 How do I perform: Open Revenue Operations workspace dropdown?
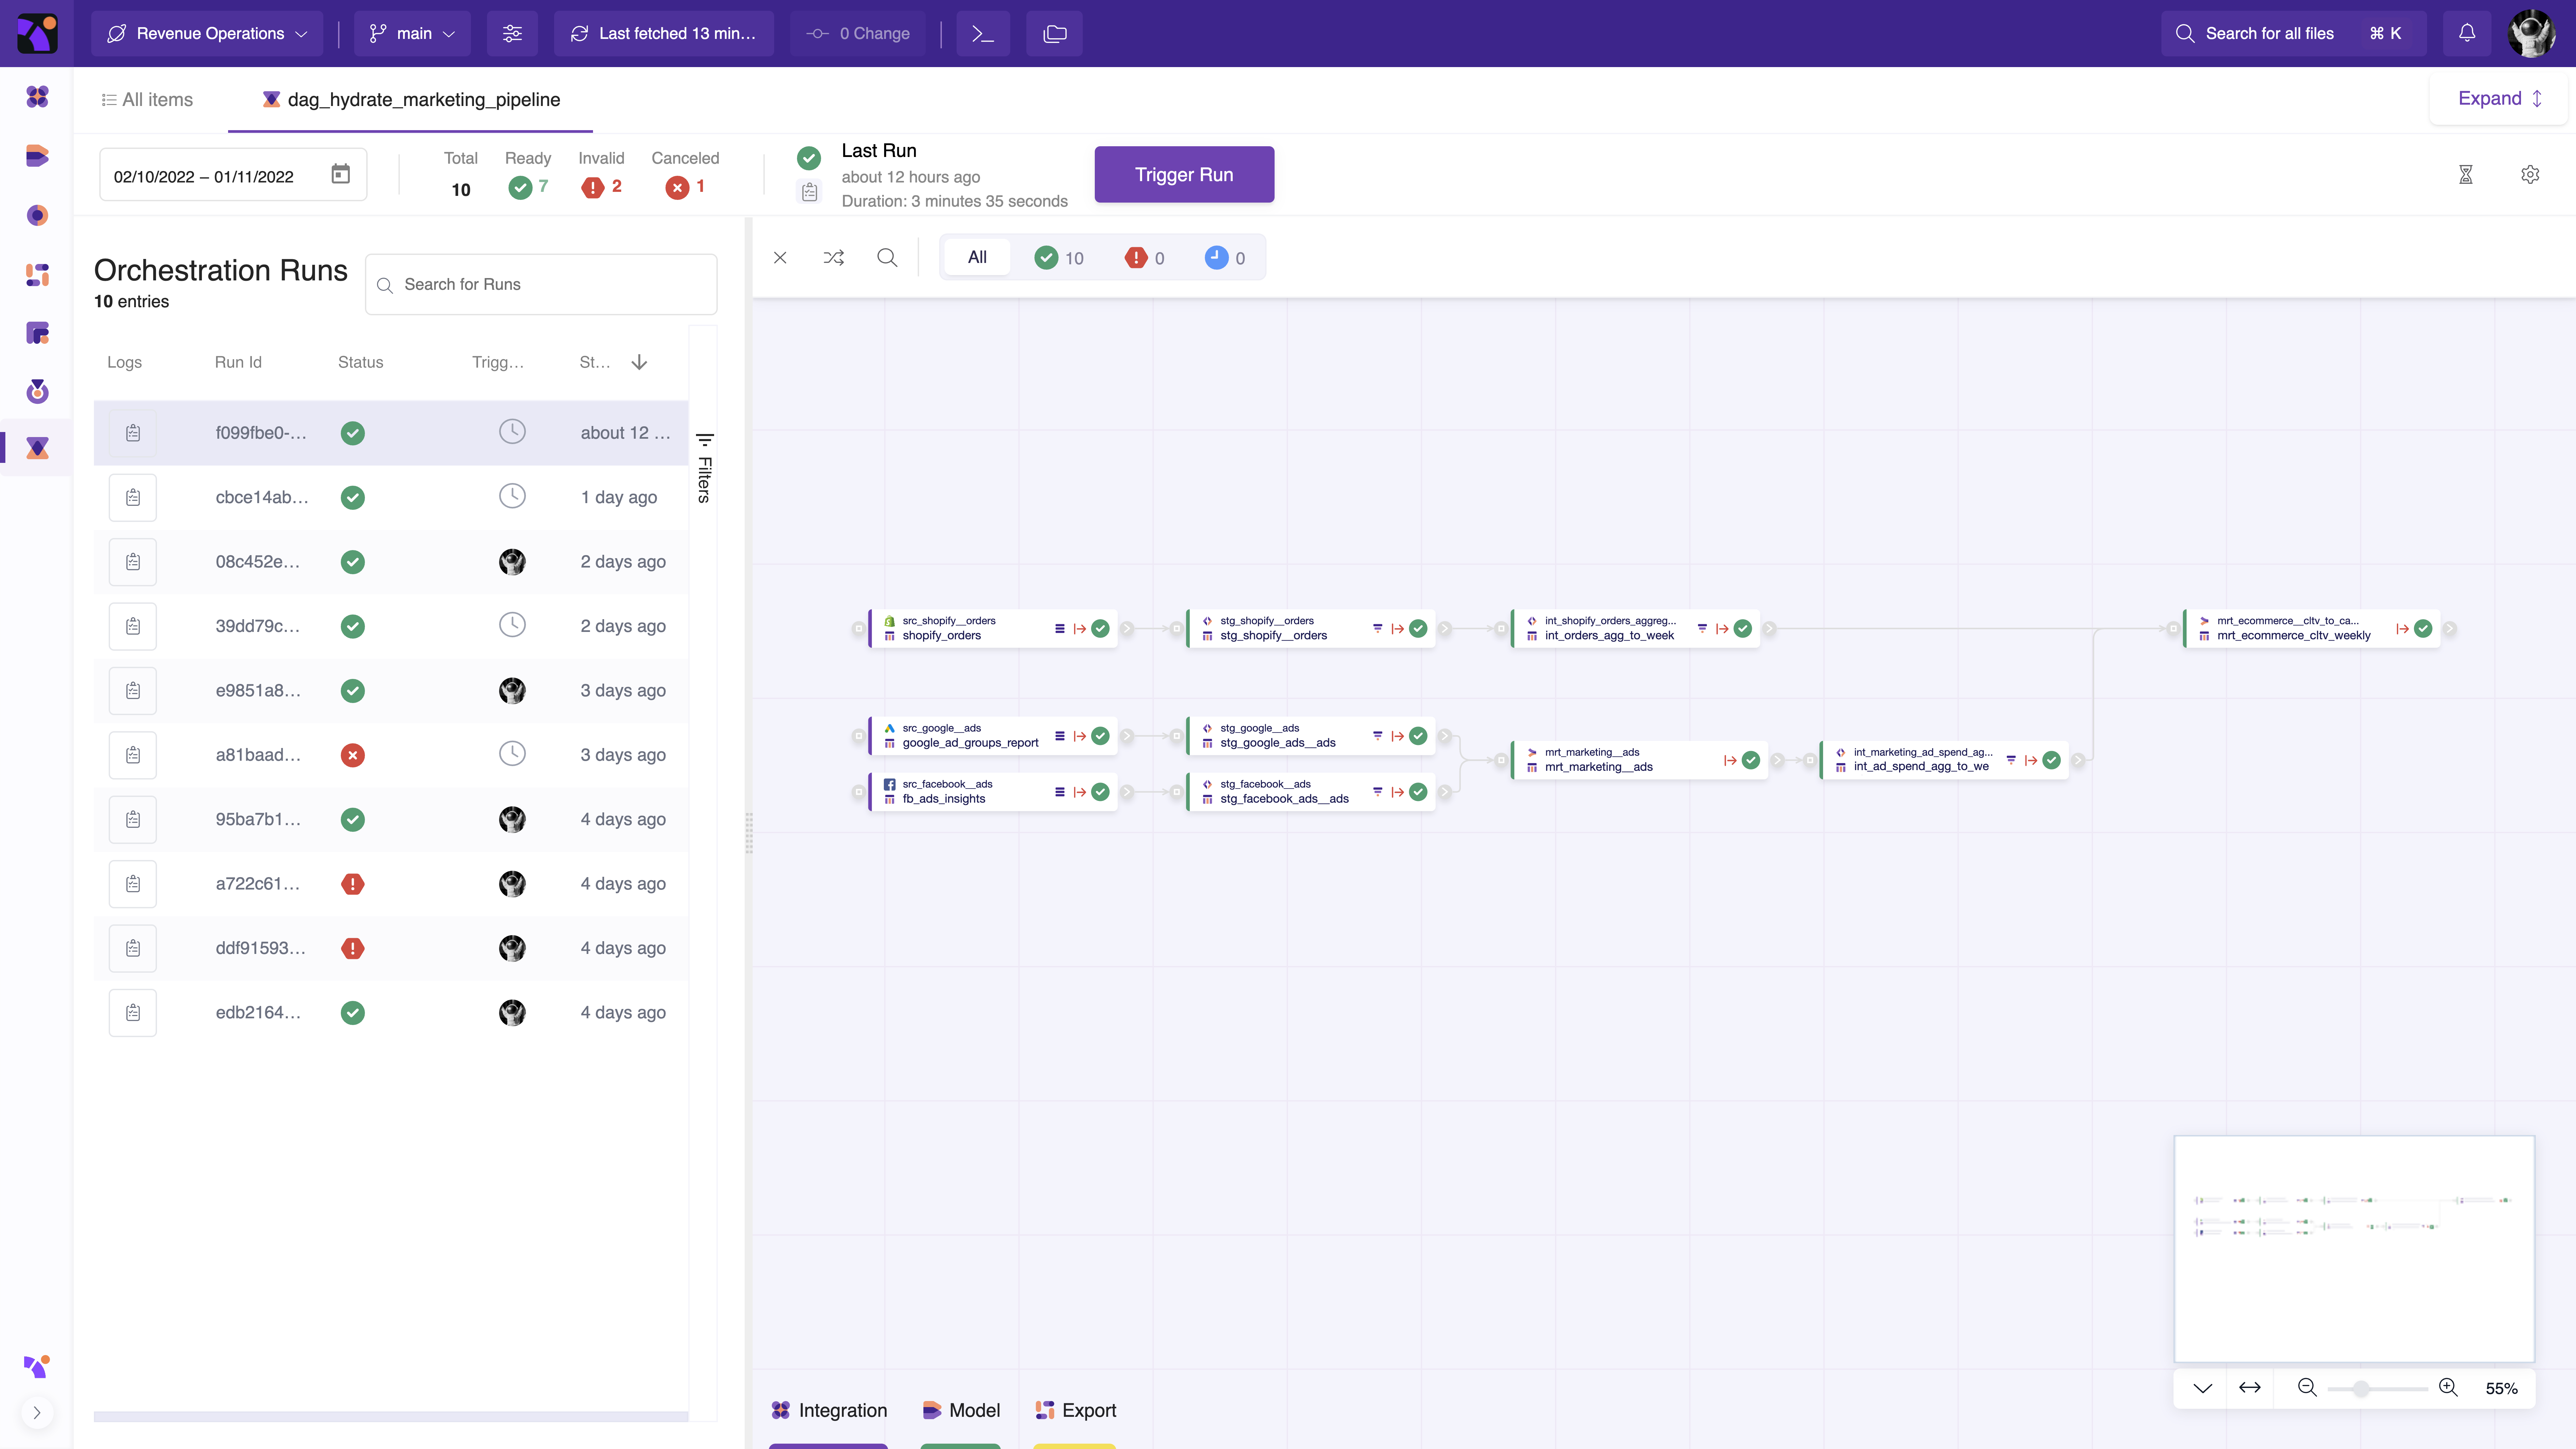tap(207, 33)
